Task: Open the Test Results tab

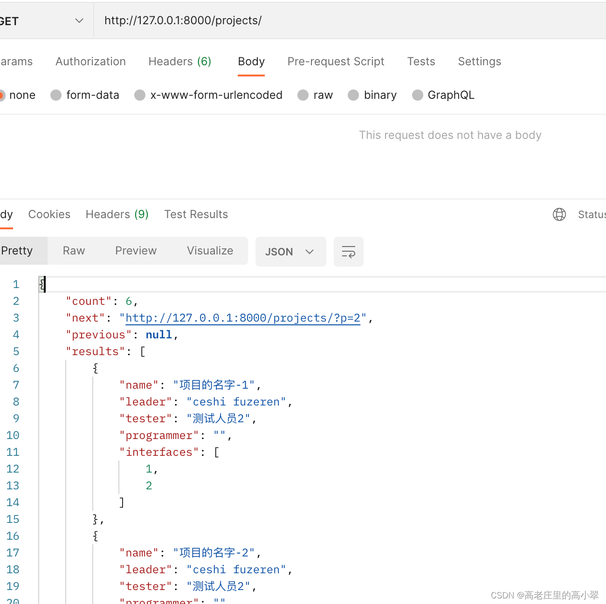Action: (196, 214)
